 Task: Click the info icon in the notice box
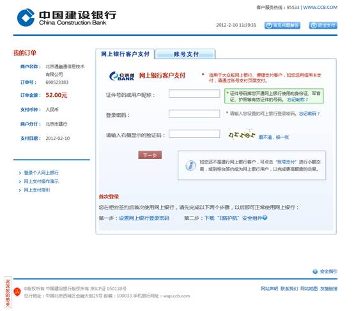click(191, 165)
